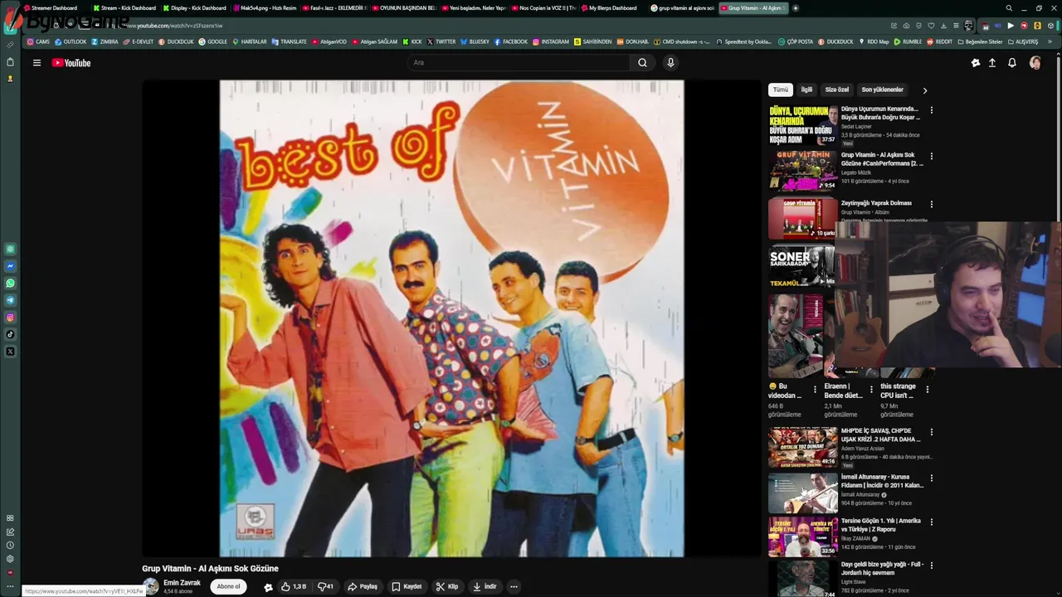Screen dimensions: 1062x597
Task: Open Tersine Göçün 1. Yılı video title
Action: (x=881, y=525)
